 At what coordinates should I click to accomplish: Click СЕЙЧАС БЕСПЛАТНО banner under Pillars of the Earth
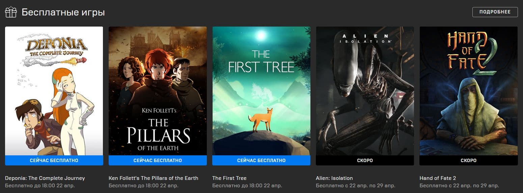click(x=158, y=160)
